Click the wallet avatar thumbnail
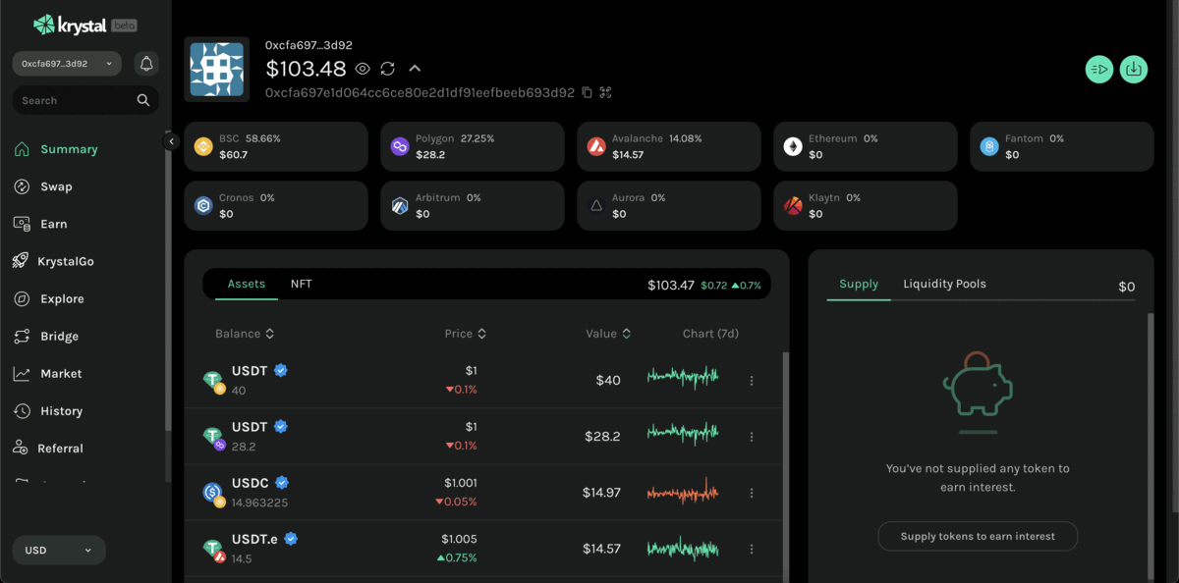This screenshot has height=583, width=1179. pos(217,70)
